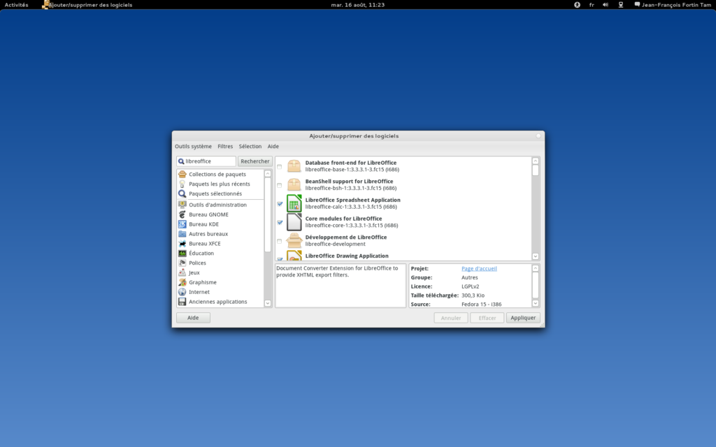The height and width of the screenshot is (447, 716).
Task: Click the Document Converter Extension description text
Action: pyautogui.click(x=337, y=272)
